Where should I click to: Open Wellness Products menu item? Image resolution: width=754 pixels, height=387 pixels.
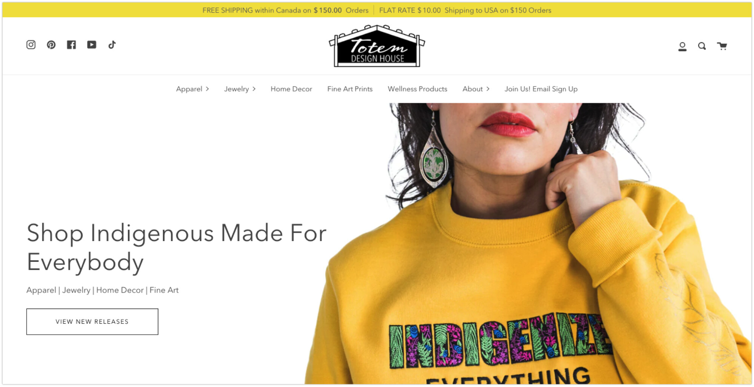[418, 89]
